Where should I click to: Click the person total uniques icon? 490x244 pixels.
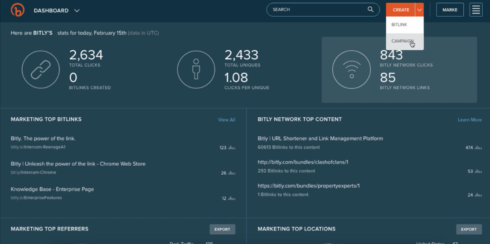click(196, 70)
